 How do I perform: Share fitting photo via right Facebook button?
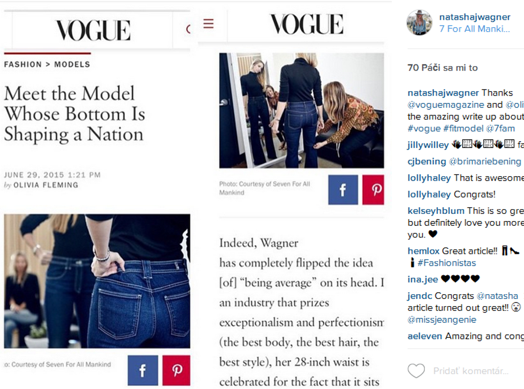tap(343, 189)
